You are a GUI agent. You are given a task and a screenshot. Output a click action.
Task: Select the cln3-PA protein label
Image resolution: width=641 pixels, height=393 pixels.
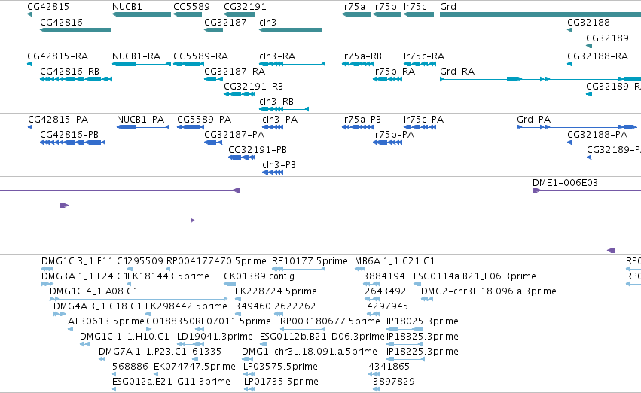coord(279,119)
